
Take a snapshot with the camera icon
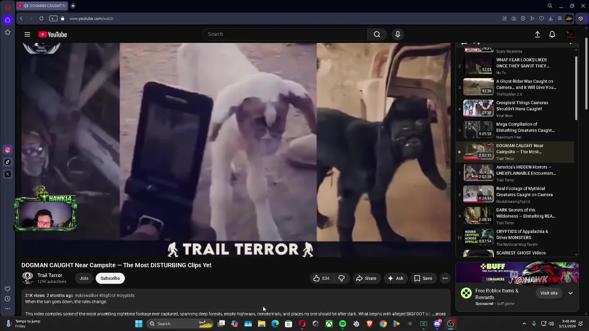pos(514,18)
